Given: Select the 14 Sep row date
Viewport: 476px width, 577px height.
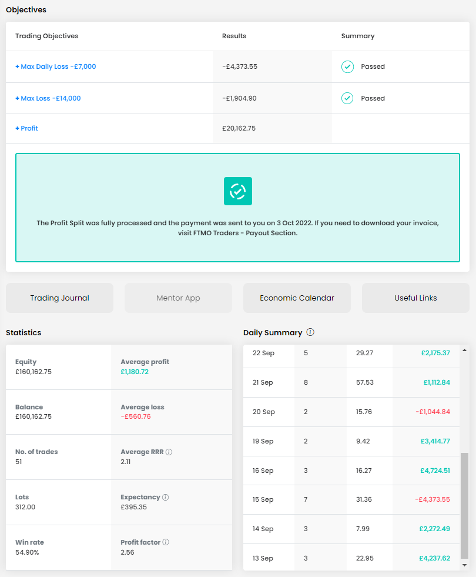Looking at the screenshot, I should pos(263,529).
